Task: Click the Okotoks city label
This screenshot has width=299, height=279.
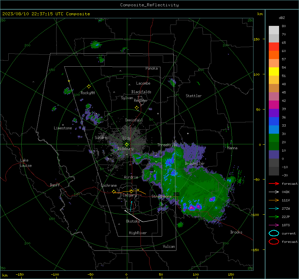Action: tap(133, 221)
